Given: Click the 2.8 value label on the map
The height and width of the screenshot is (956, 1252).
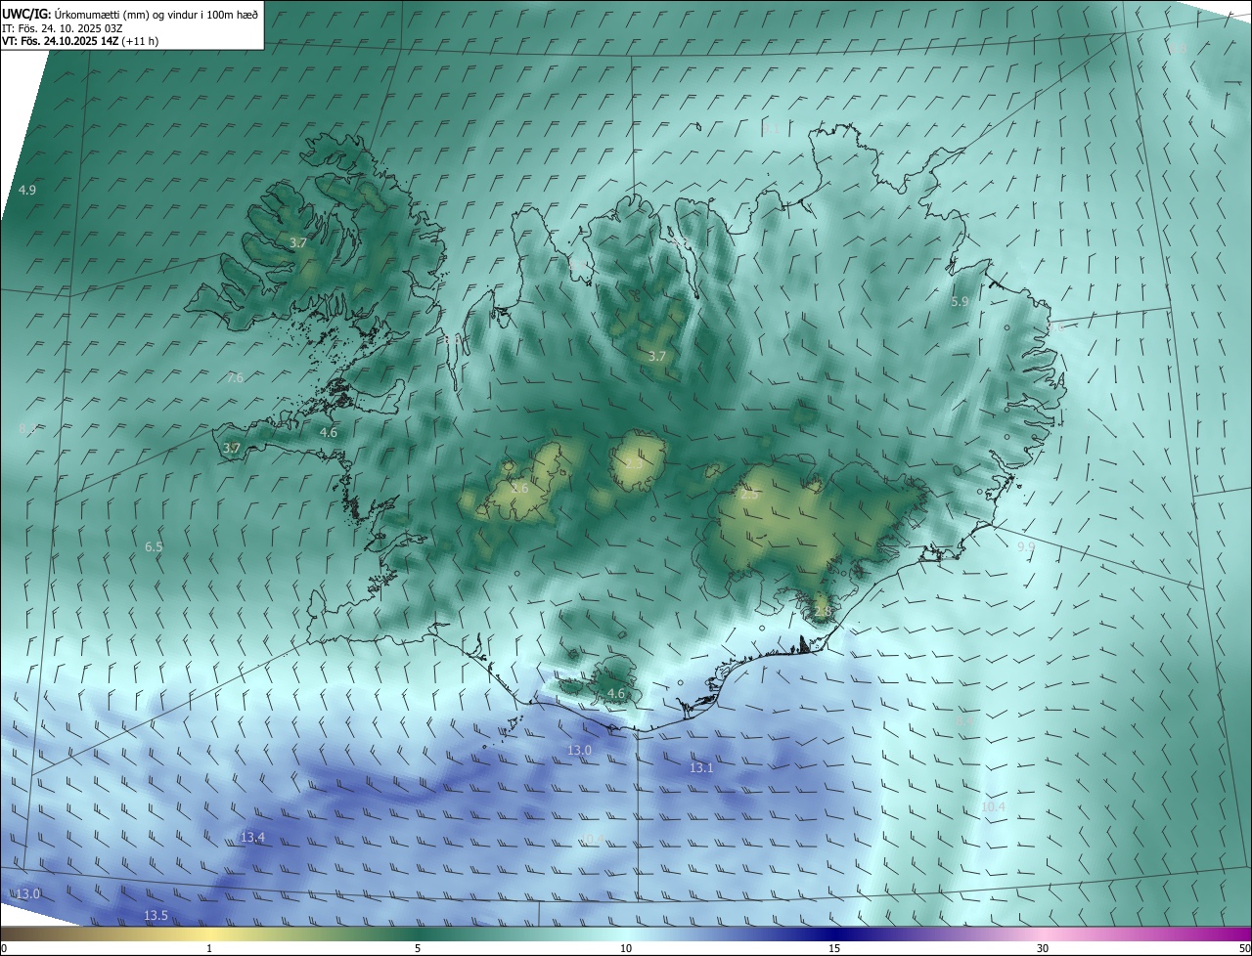Looking at the screenshot, I should click(x=822, y=612).
